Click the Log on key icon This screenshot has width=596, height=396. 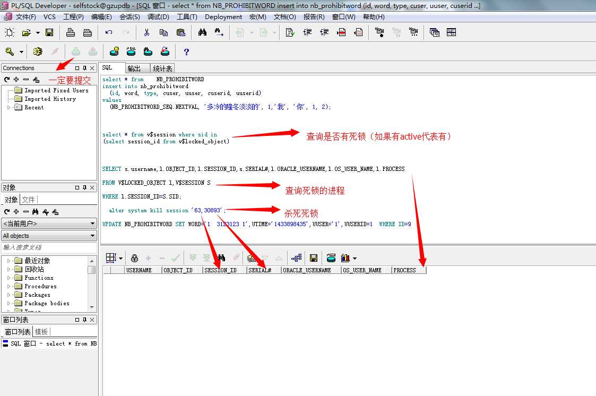(10, 51)
